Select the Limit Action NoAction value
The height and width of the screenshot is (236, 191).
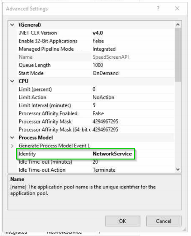[x=103, y=97]
